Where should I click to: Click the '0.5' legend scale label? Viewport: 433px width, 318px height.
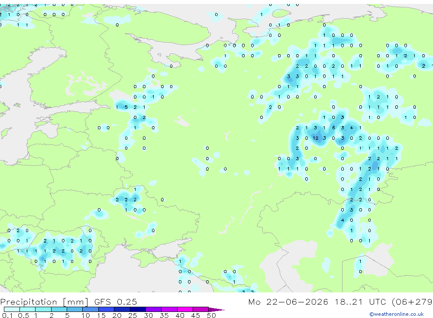pyautogui.click(x=23, y=315)
